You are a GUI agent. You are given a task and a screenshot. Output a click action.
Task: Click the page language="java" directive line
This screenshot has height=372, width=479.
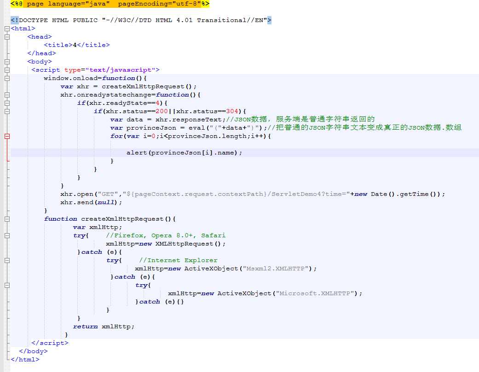(x=110, y=4)
